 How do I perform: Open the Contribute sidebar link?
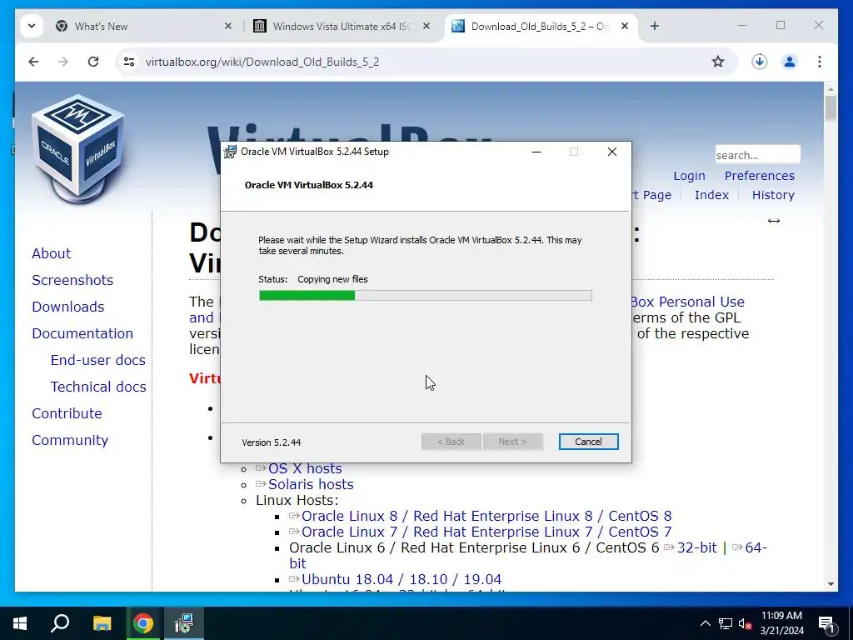click(x=67, y=413)
